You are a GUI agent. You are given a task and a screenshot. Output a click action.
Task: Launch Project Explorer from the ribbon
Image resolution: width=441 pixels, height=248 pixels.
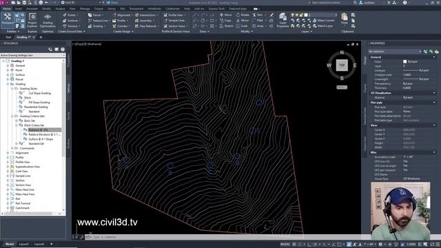tap(32, 20)
